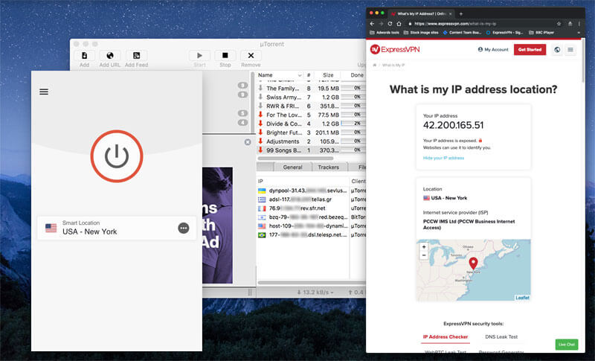Click the Divide & Co... 2% progress bar
This screenshot has width=595, height=361.
click(353, 124)
